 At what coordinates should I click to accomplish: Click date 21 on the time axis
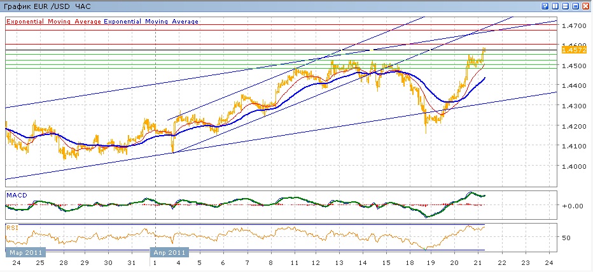[477, 262]
